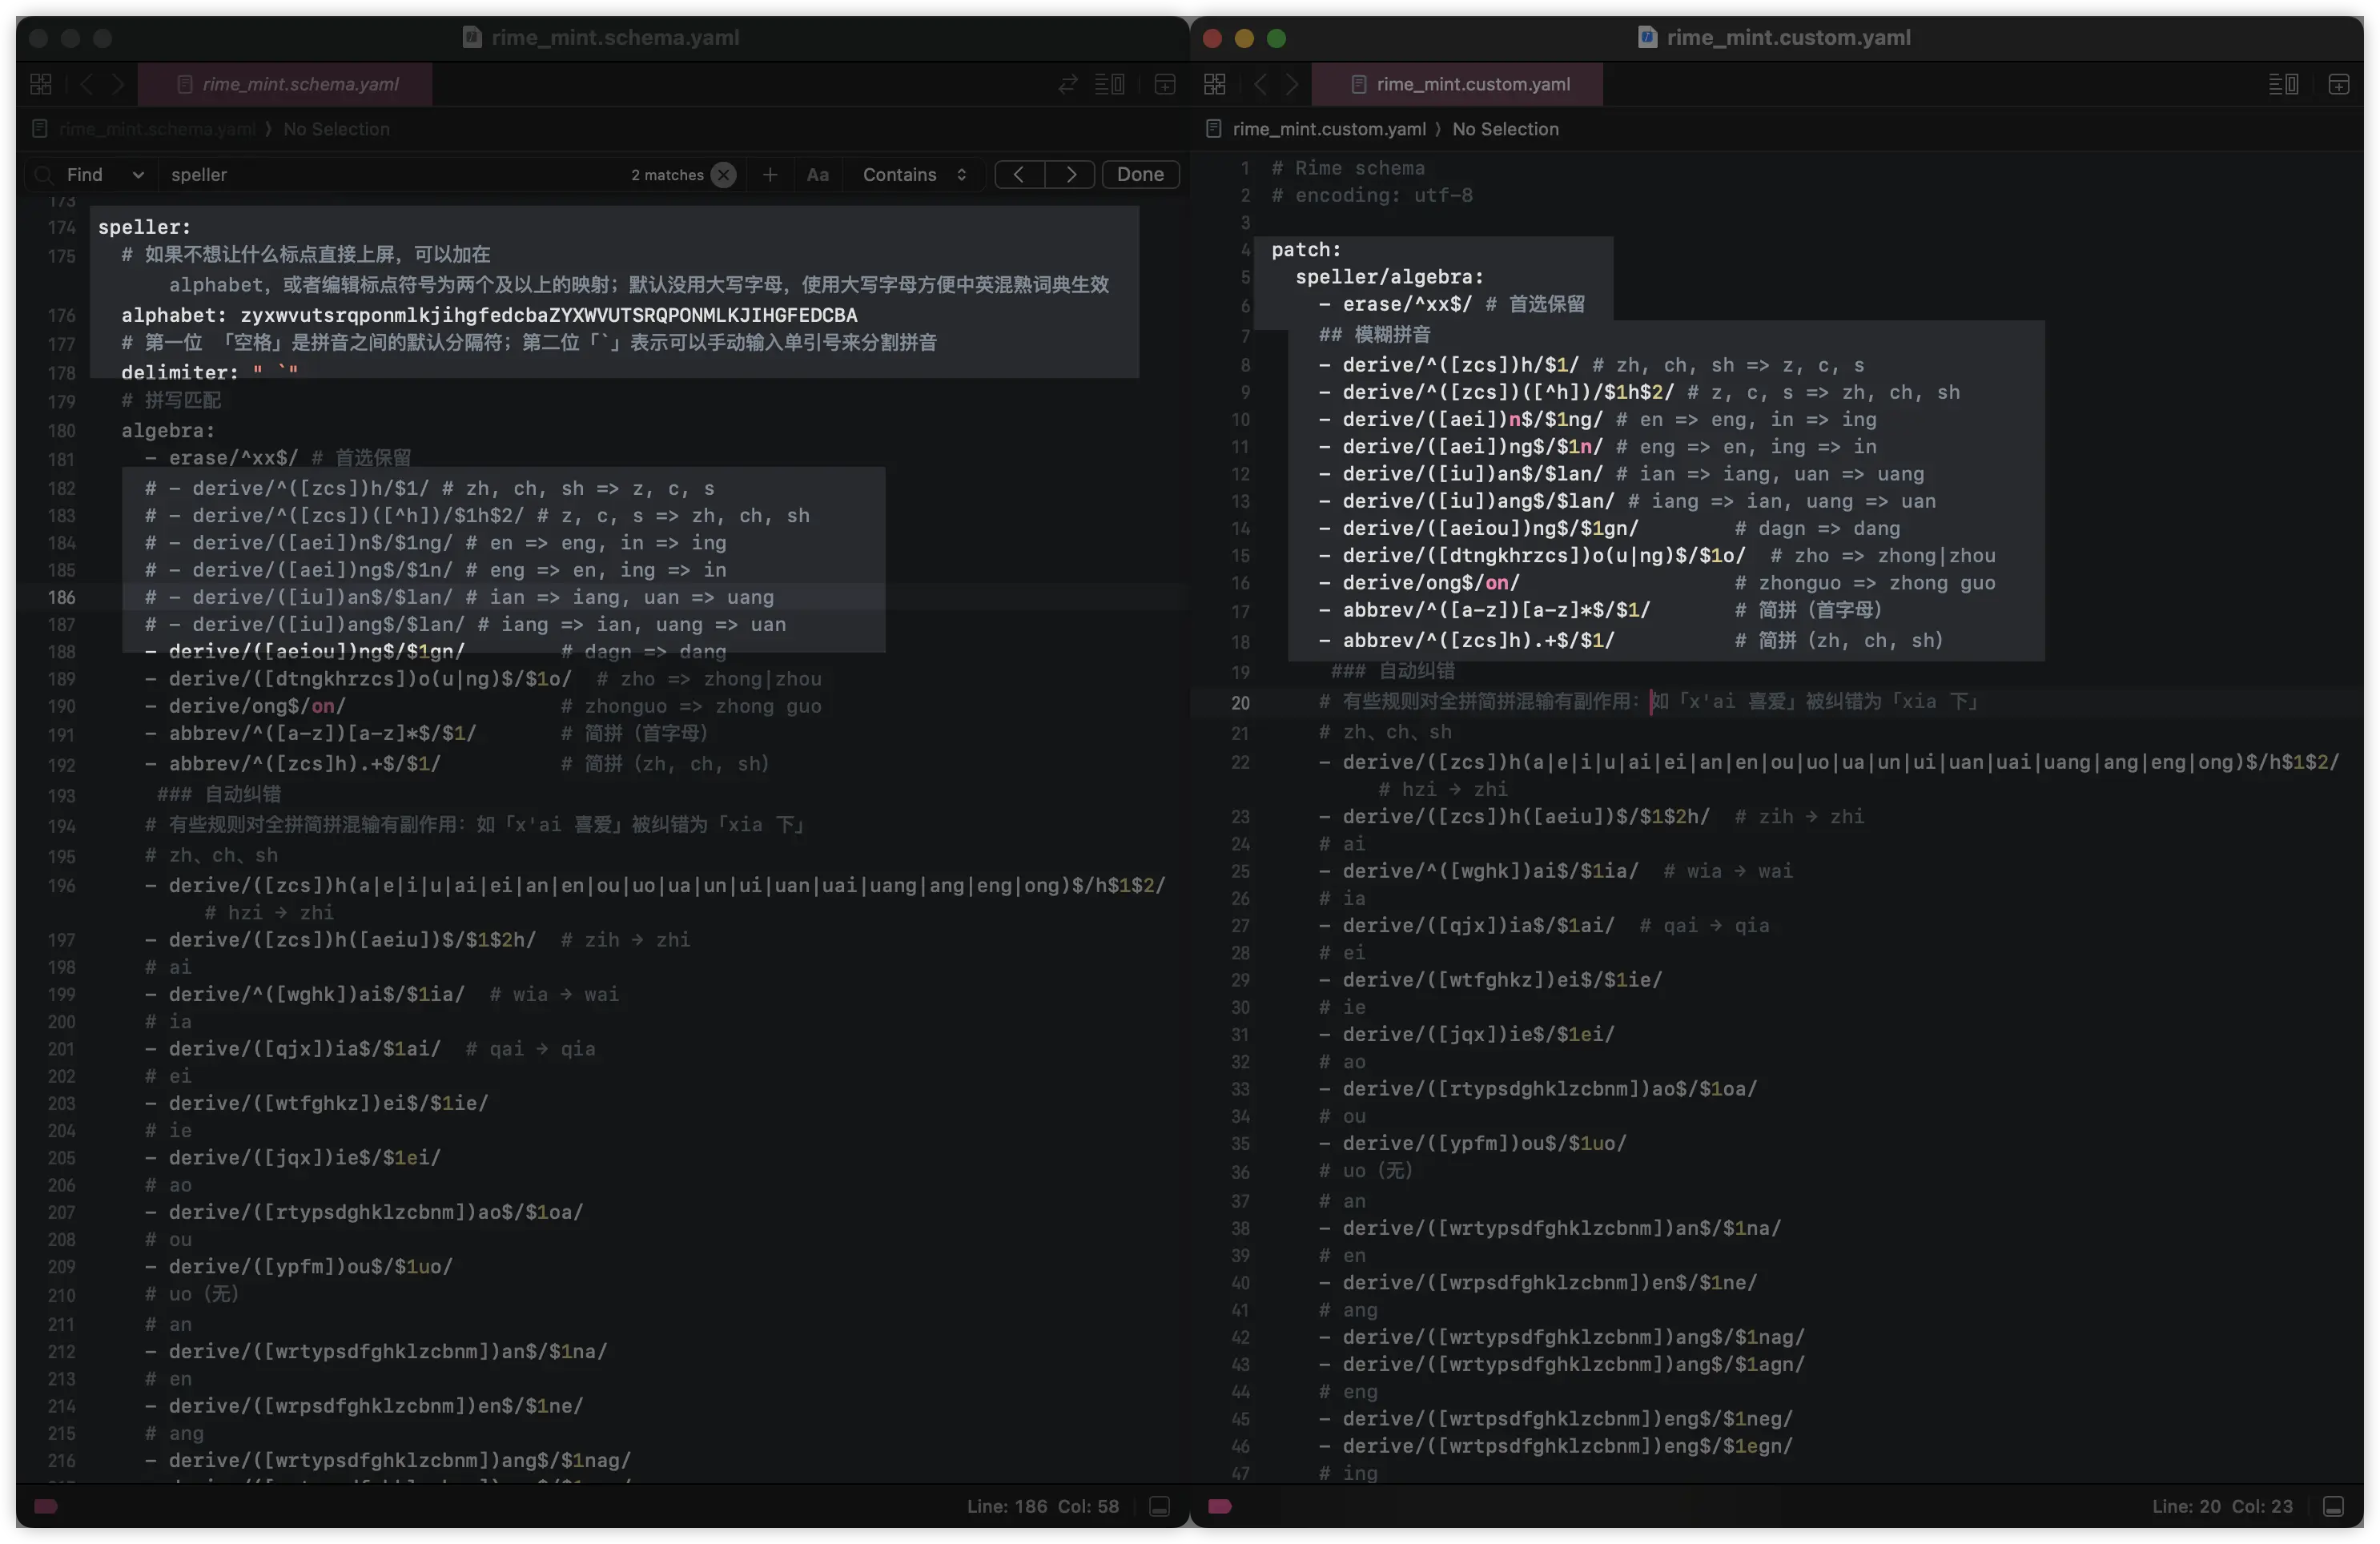2380x1544 pixels.
Task: Go forward in custom.yaml window
Action: point(1292,84)
